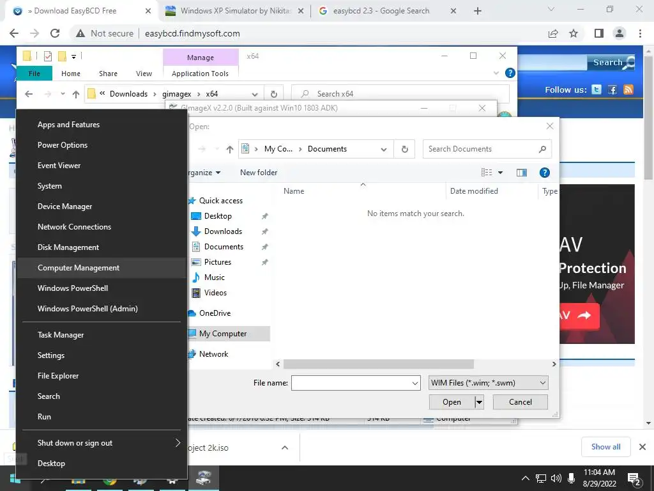Select Run from the Win+X menu

click(x=102, y=417)
